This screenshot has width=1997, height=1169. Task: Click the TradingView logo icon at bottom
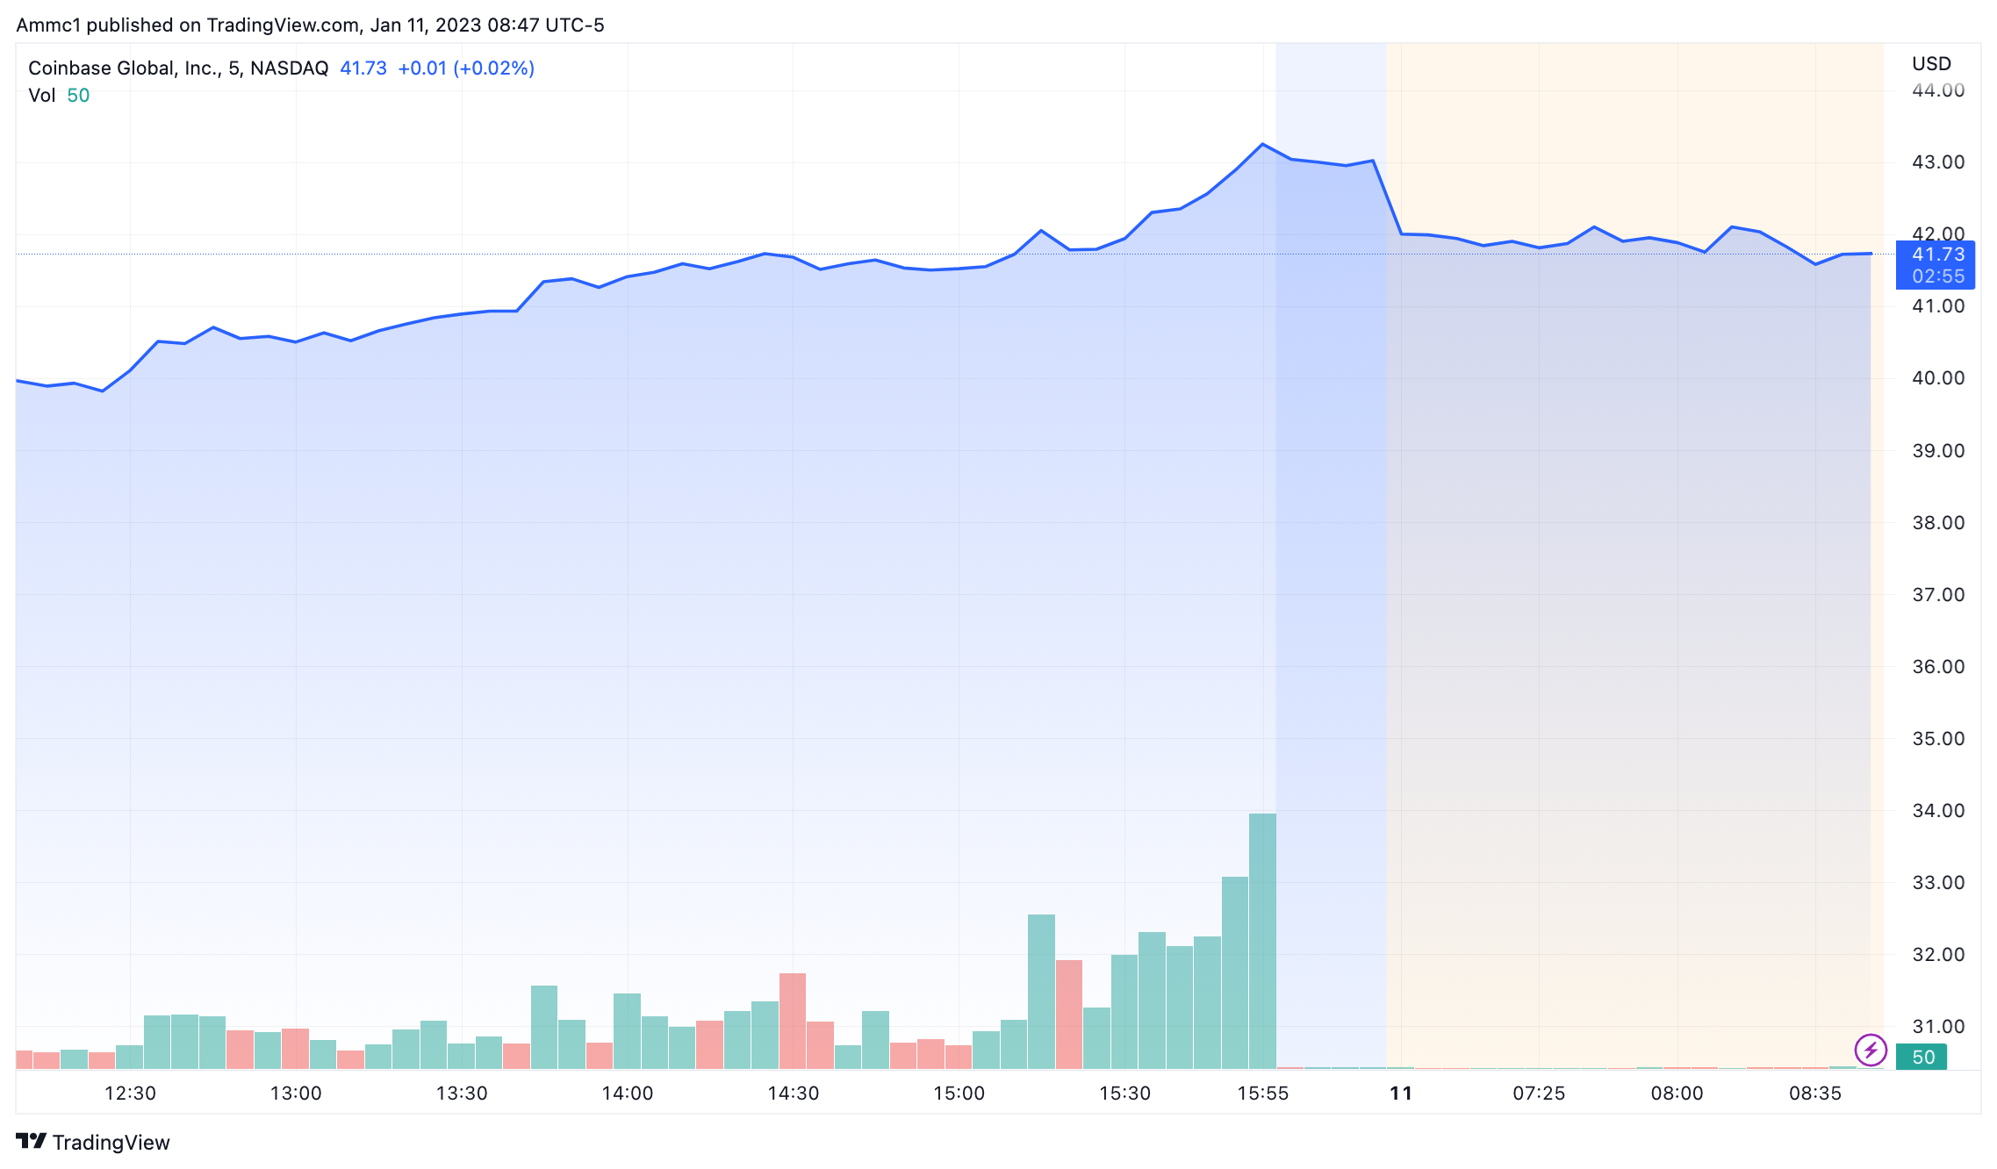pos(31,1141)
